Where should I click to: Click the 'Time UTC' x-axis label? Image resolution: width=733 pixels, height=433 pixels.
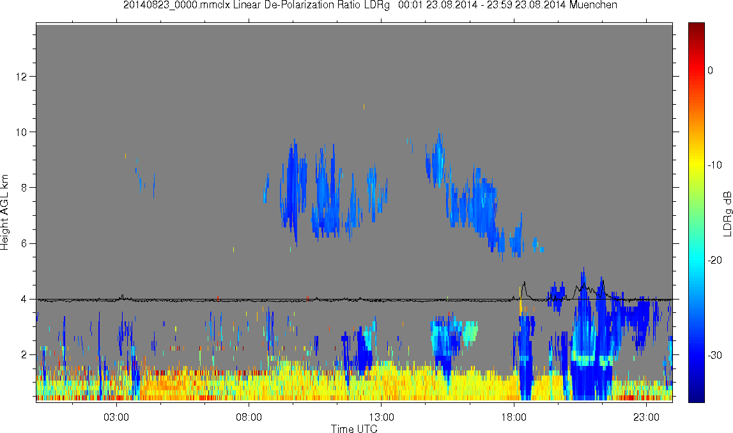tap(354, 429)
